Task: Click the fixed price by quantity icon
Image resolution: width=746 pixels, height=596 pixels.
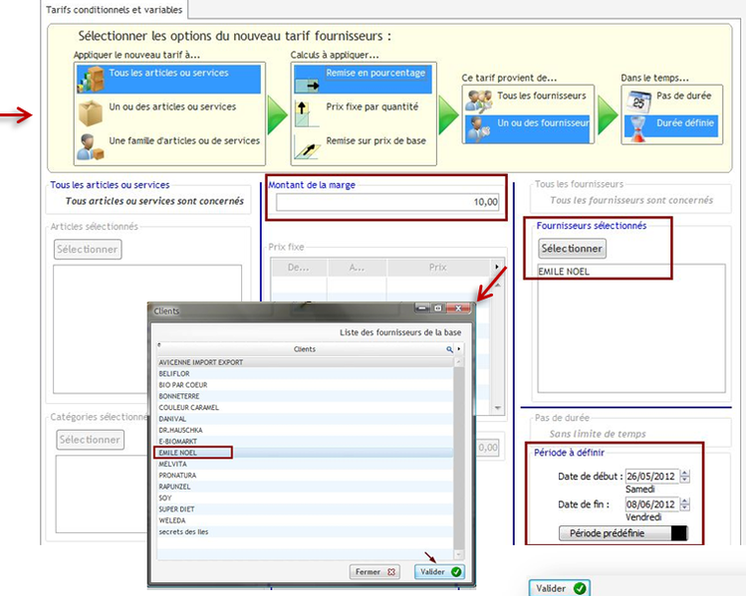Action: click(x=307, y=114)
